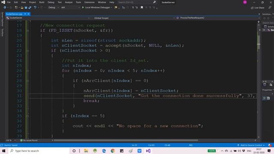Image resolution: width=274 pixels, height=154 pixels.
Task: Open Microsoft Edge from the taskbar
Action: pyautogui.click(x=104, y=151)
